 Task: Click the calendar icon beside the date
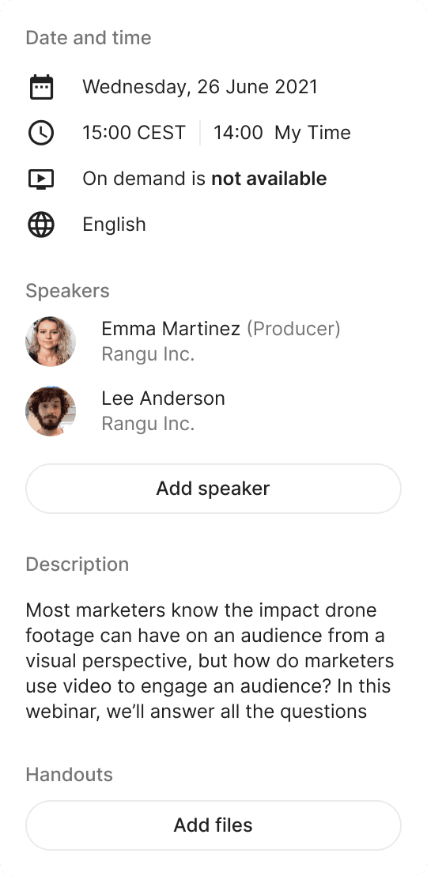41,87
